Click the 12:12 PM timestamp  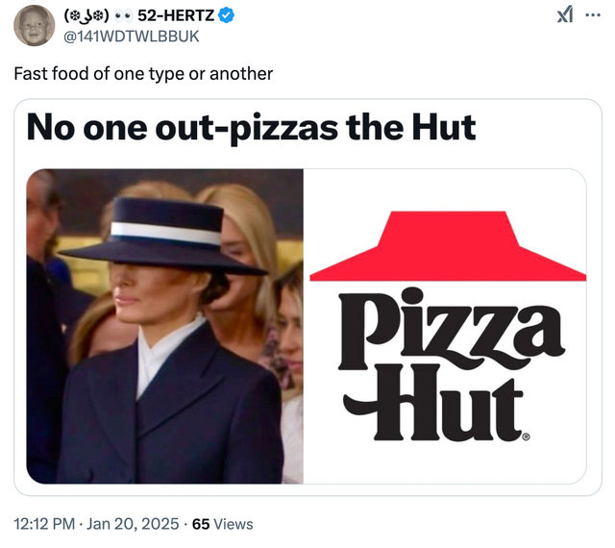pyautogui.click(x=44, y=524)
